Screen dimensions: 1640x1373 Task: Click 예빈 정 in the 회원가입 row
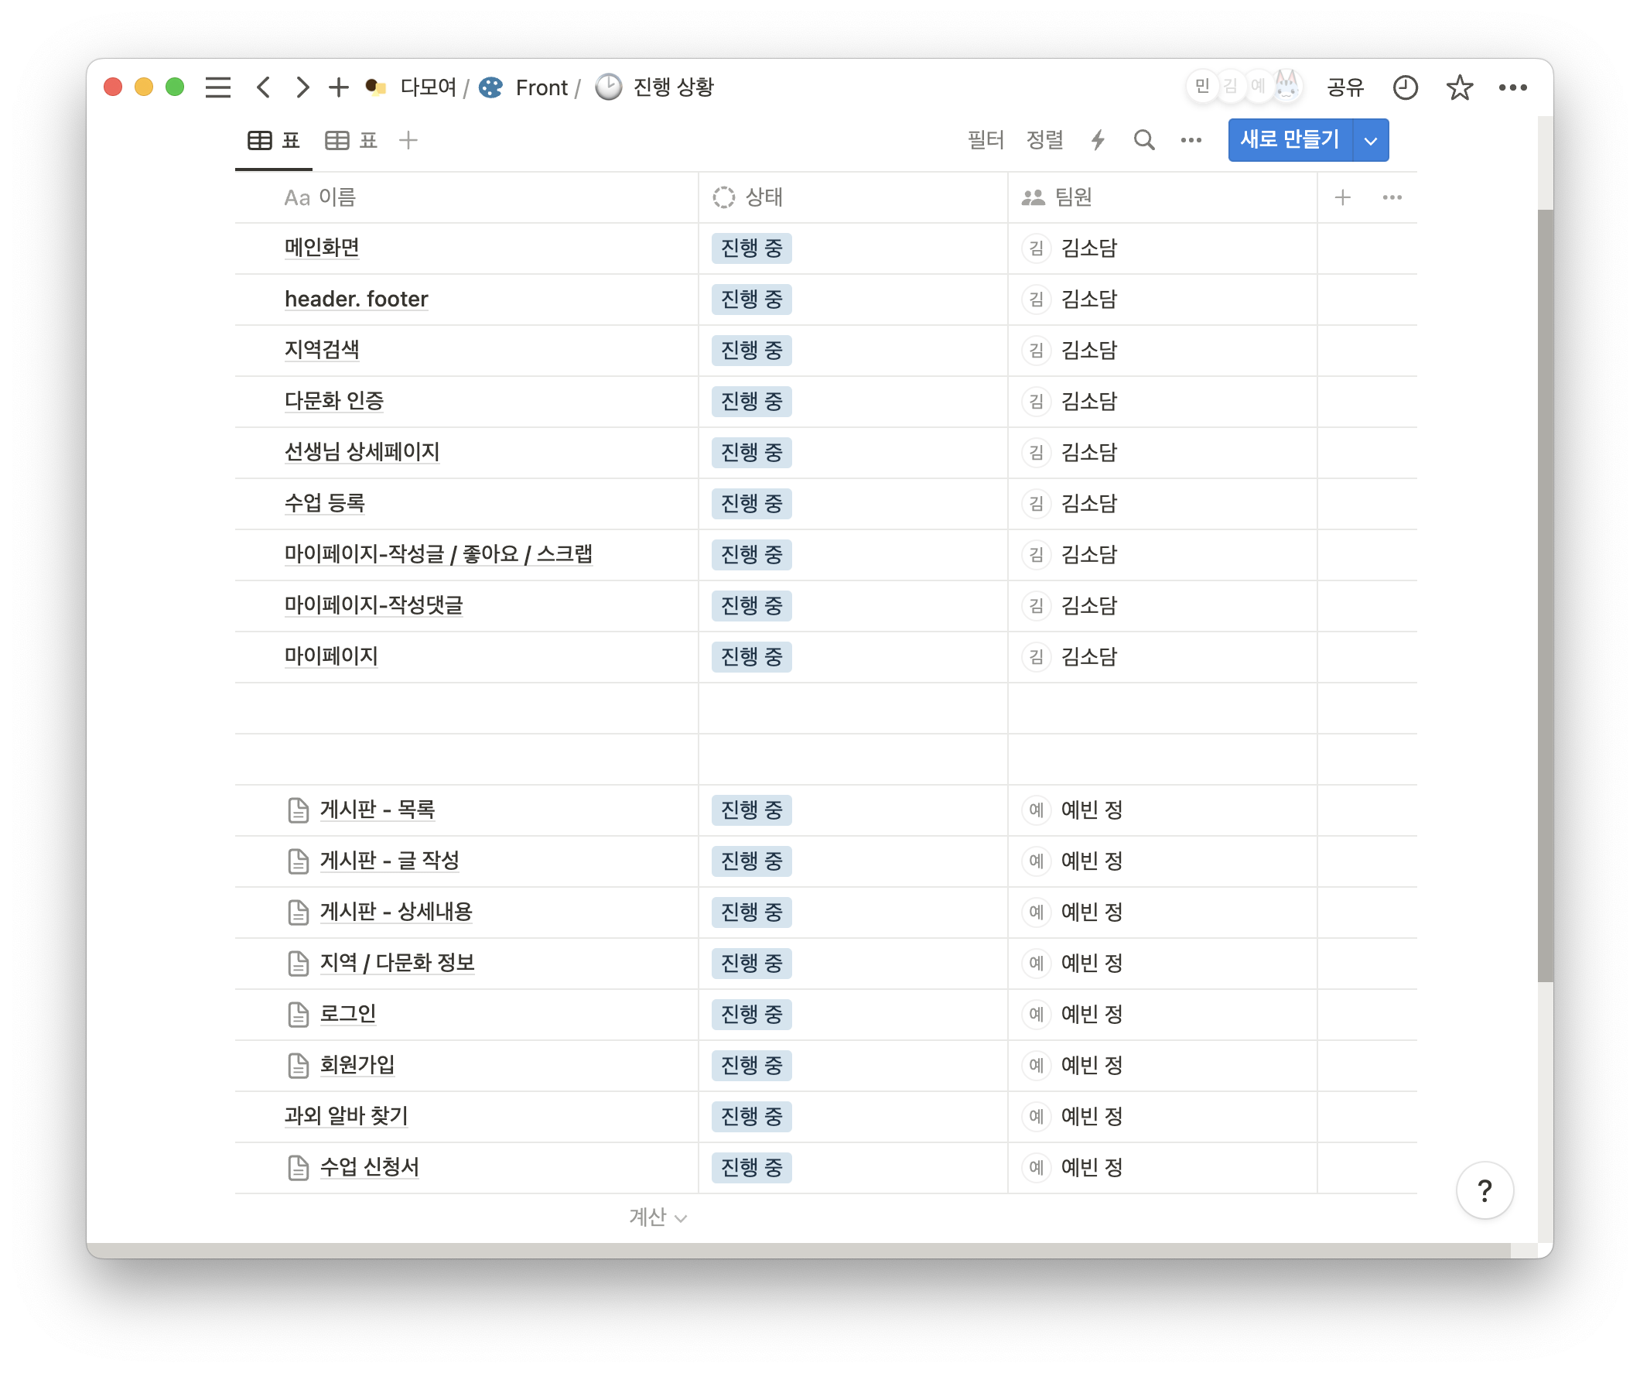point(1092,1066)
